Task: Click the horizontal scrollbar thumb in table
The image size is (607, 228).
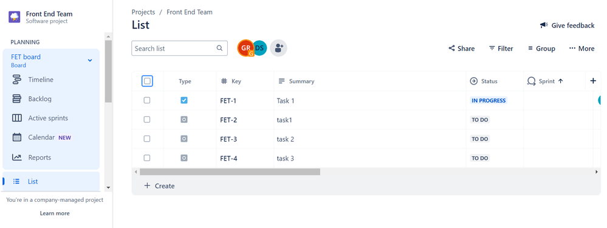Action: (x=230, y=171)
